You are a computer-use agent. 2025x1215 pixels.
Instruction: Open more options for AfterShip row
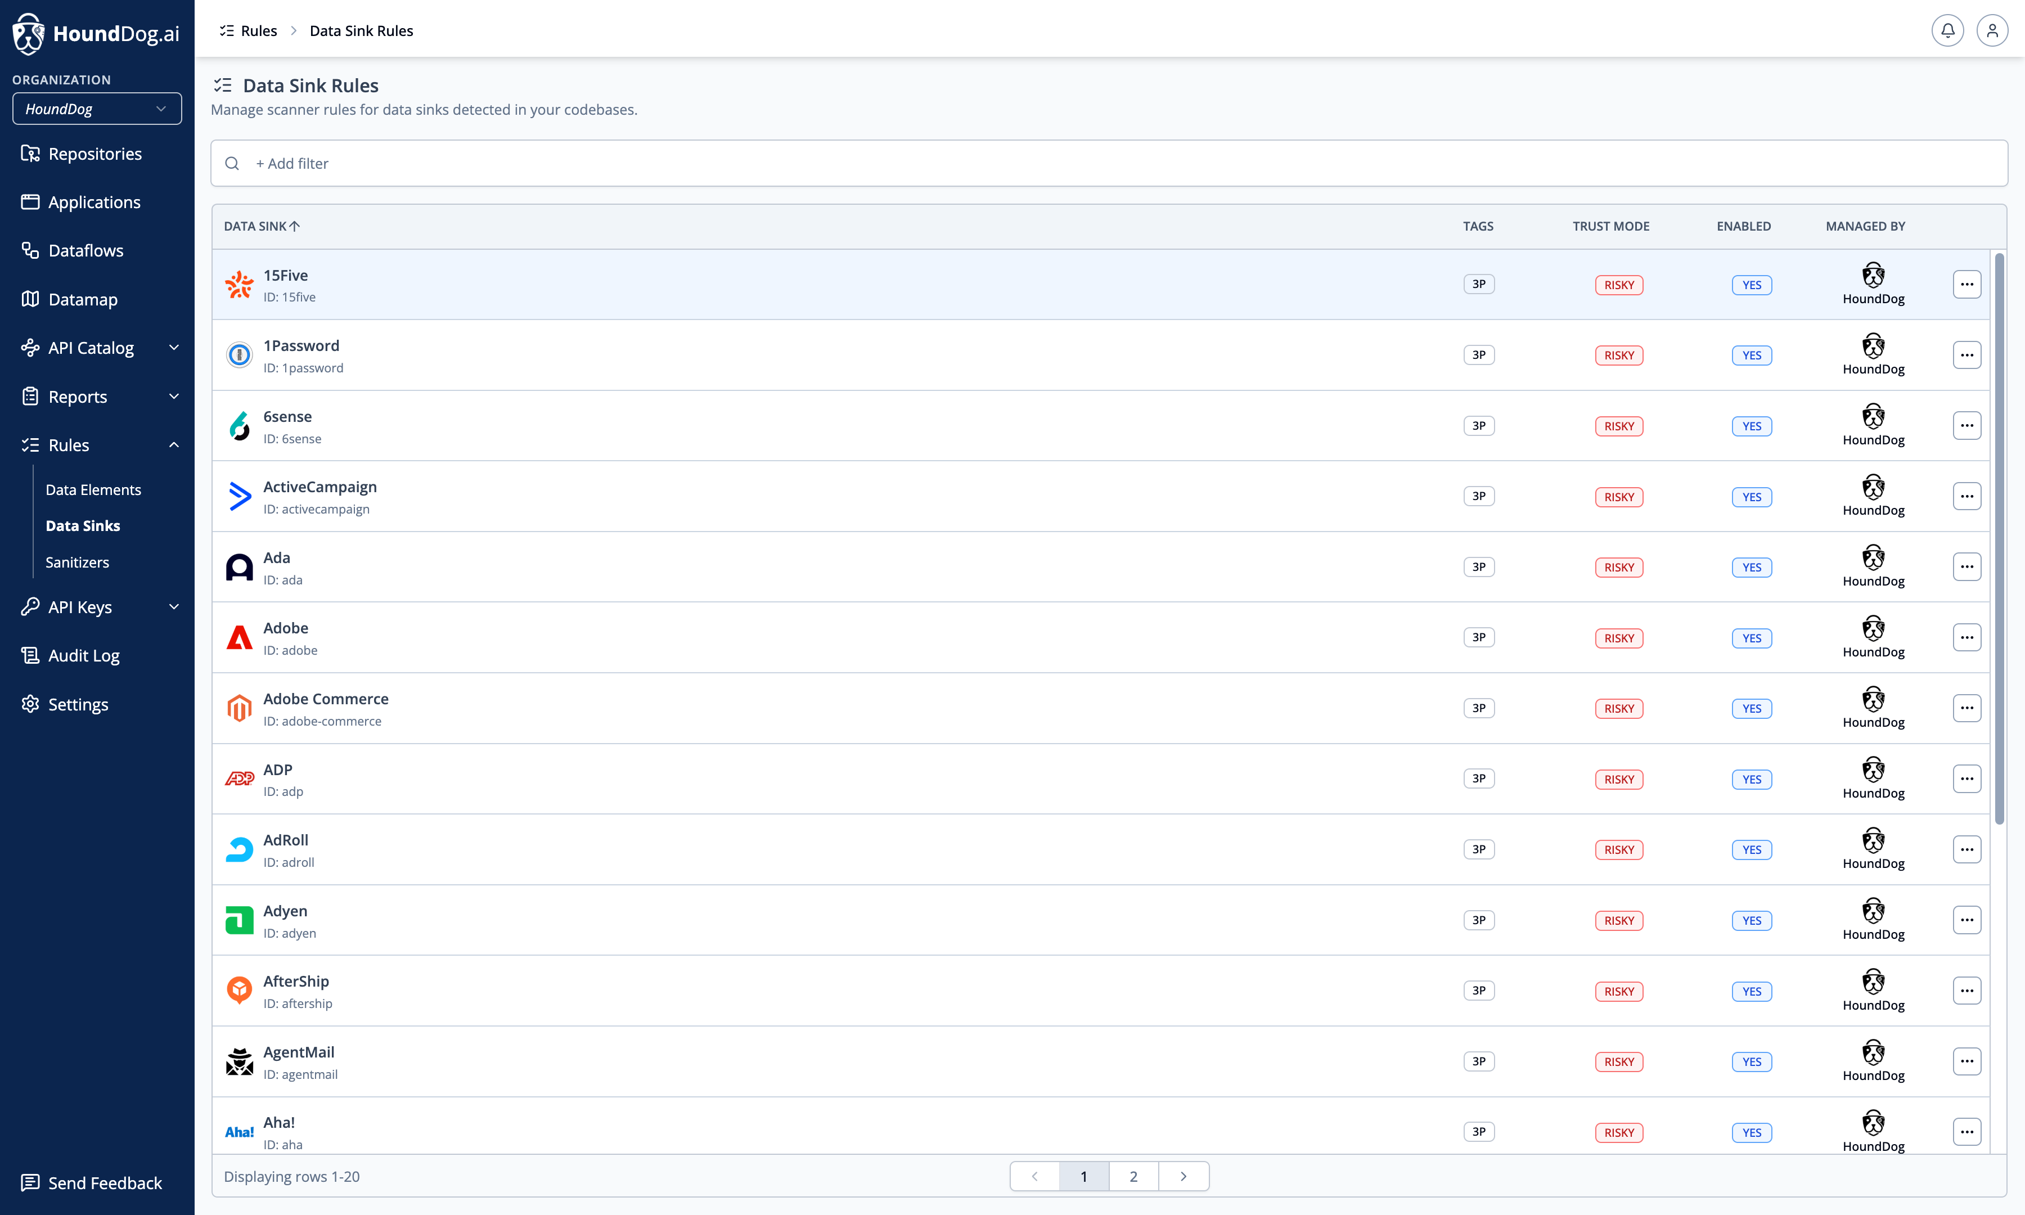[1966, 991]
